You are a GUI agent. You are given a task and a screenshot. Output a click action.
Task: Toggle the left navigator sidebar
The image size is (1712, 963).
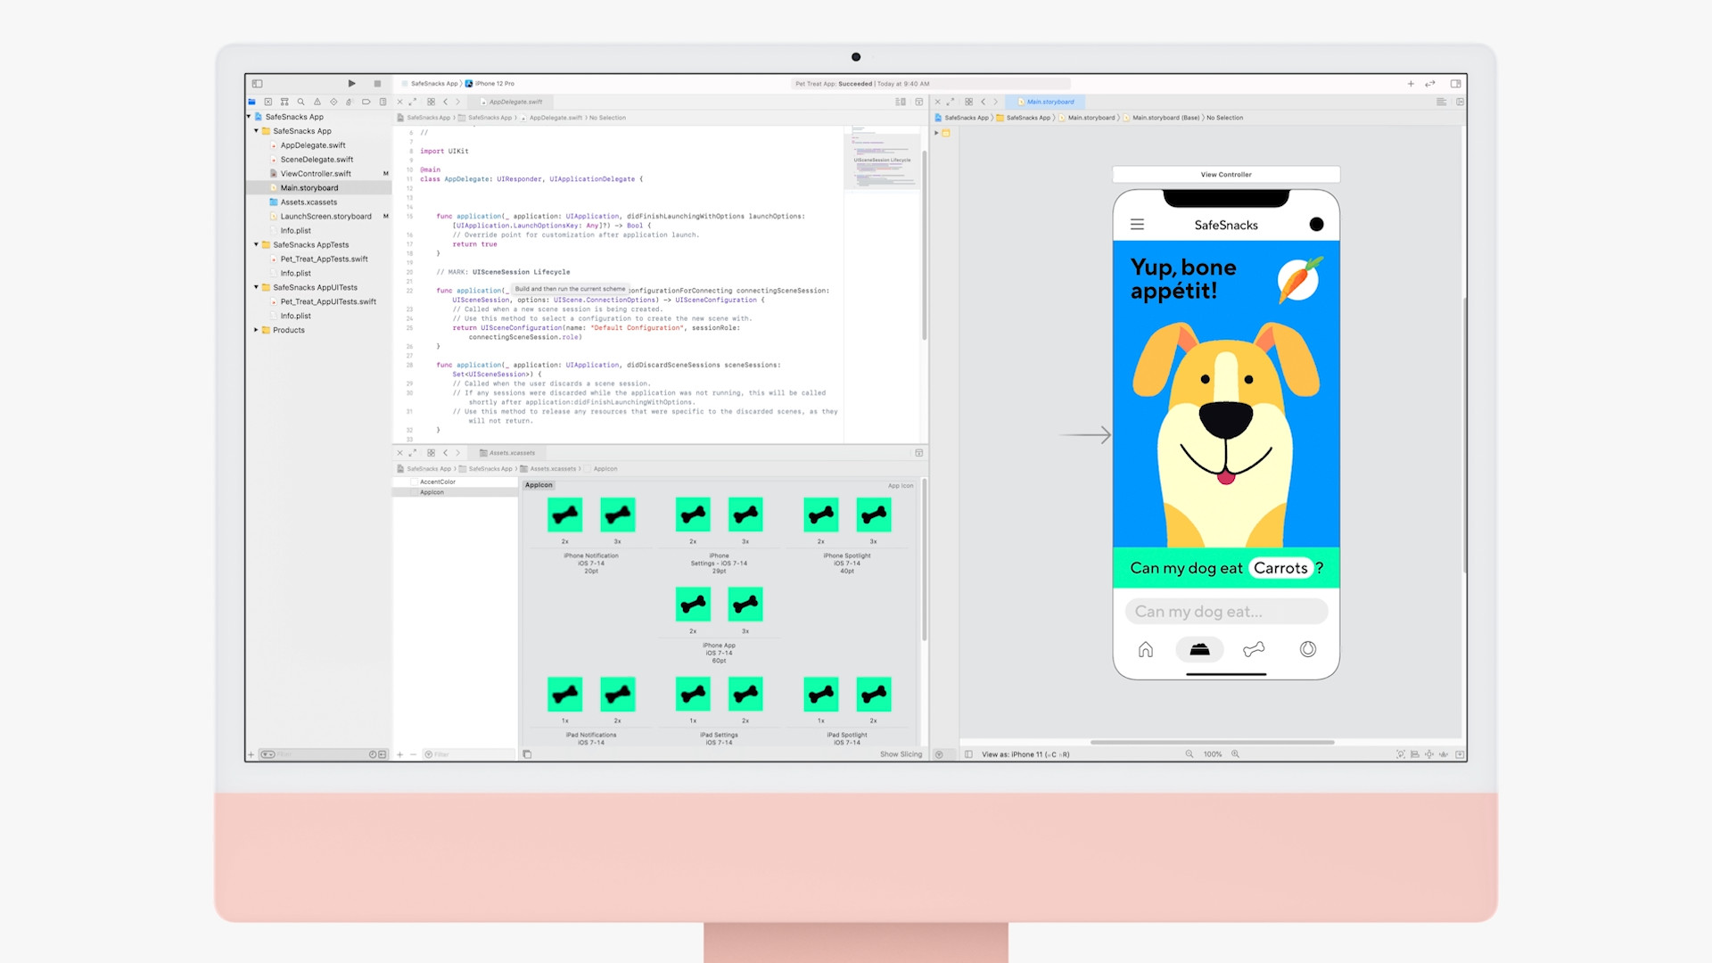point(257,84)
